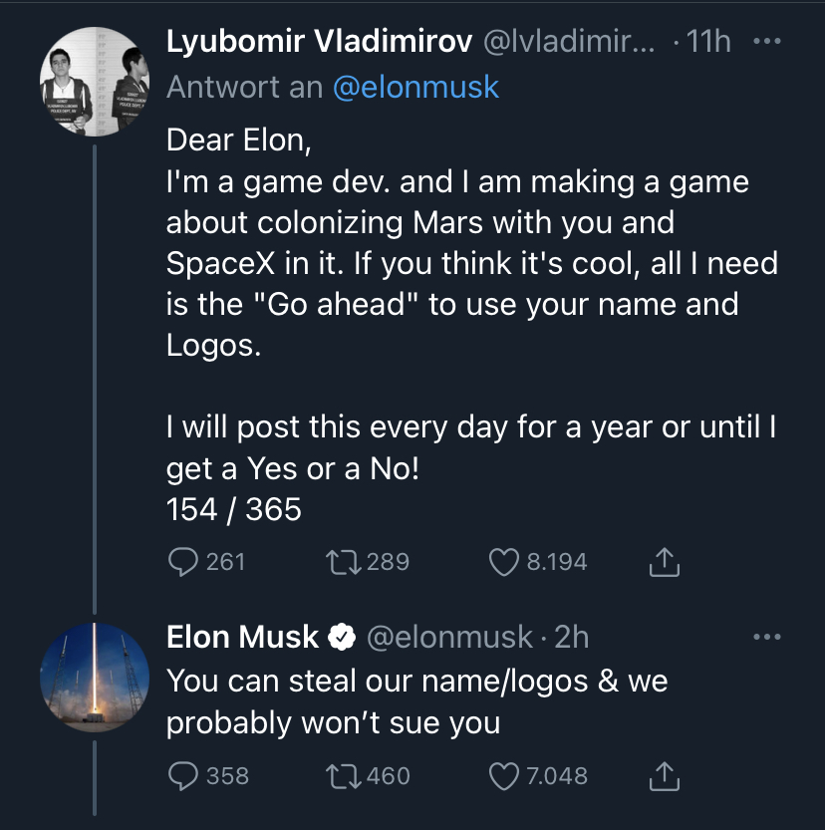The height and width of the screenshot is (830, 825).
Task: Open more options on Elon's tweet
Action: 768,636
